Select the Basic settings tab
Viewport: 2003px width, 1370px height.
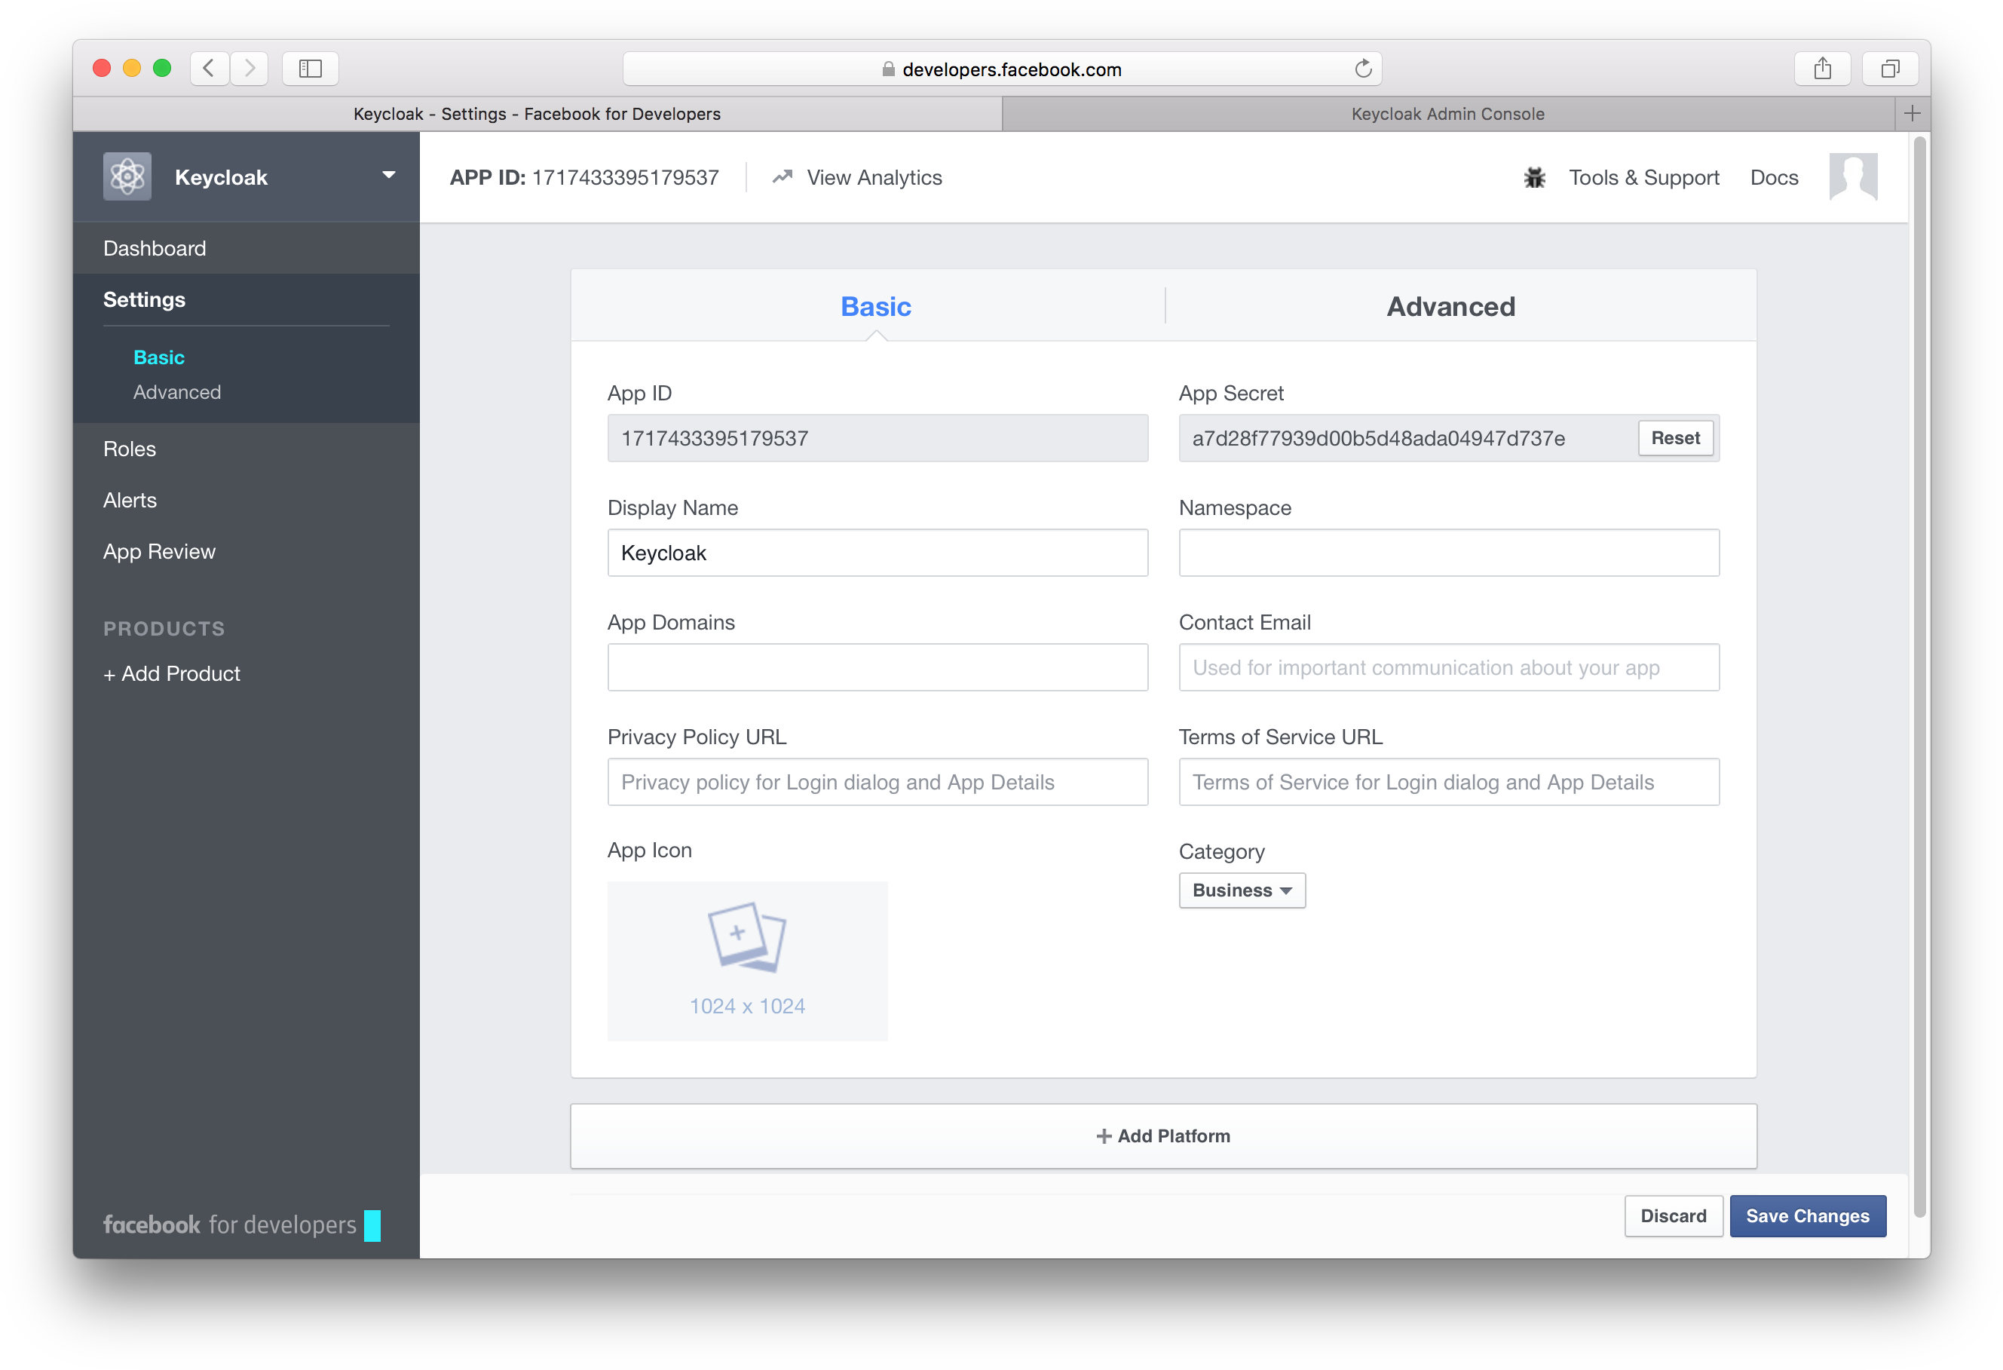[x=876, y=306]
